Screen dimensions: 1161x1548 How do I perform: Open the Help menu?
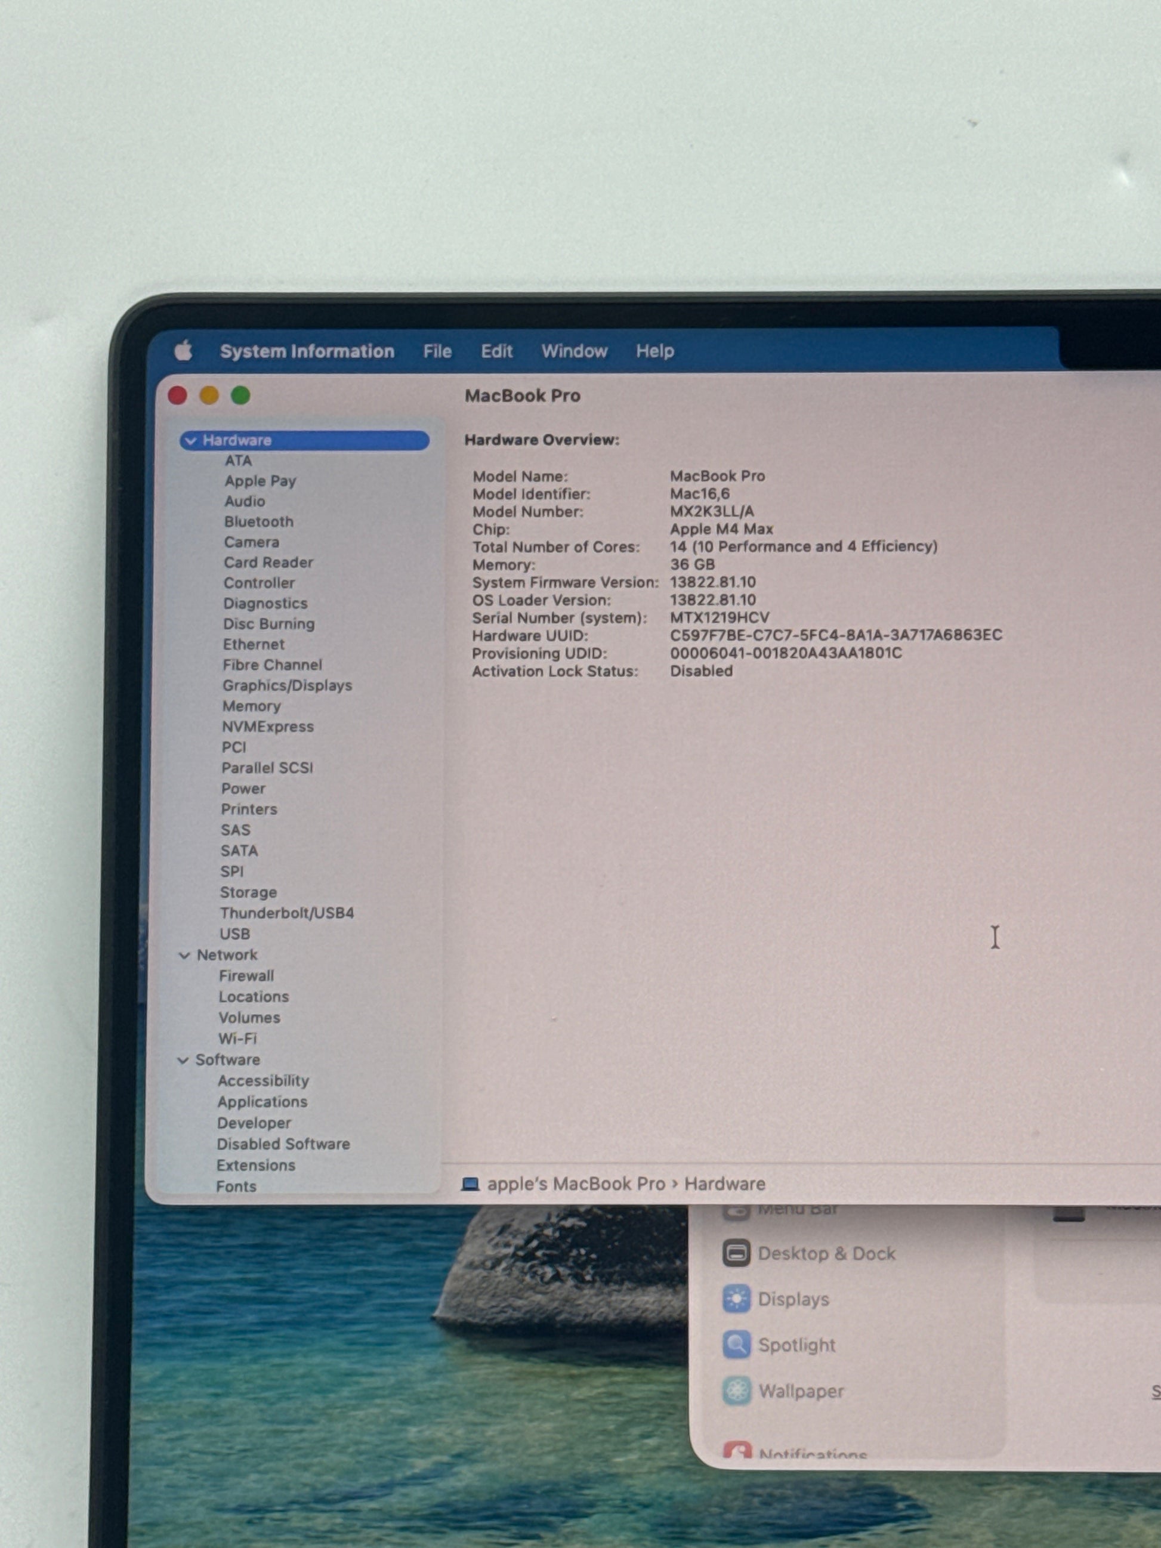pos(654,351)
